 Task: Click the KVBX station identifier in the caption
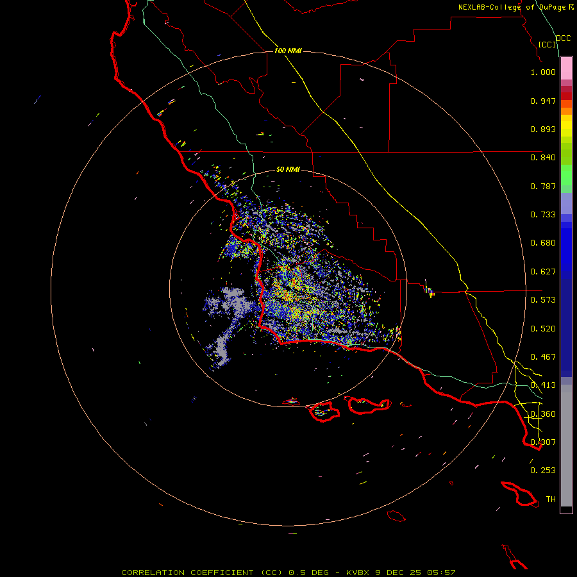tap(358, 573)
